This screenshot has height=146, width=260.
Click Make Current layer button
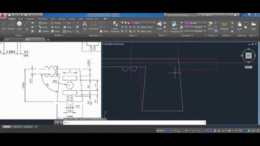(x=145, y=27)
